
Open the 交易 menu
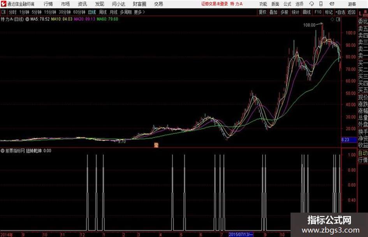coord(158,4)
